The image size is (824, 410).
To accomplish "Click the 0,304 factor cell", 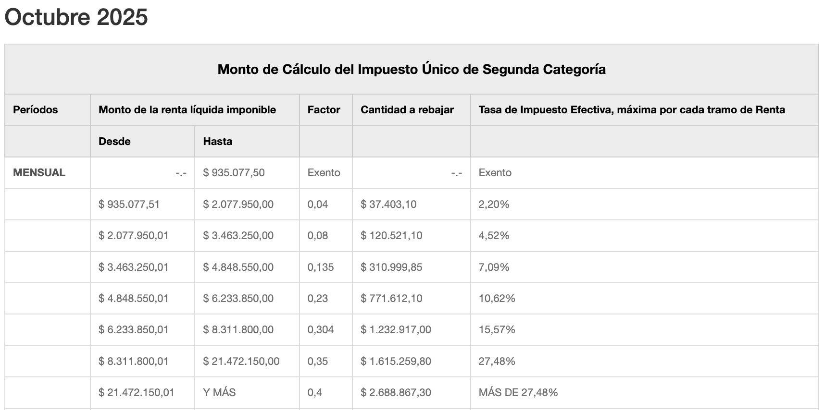I will tap(321, 330).
